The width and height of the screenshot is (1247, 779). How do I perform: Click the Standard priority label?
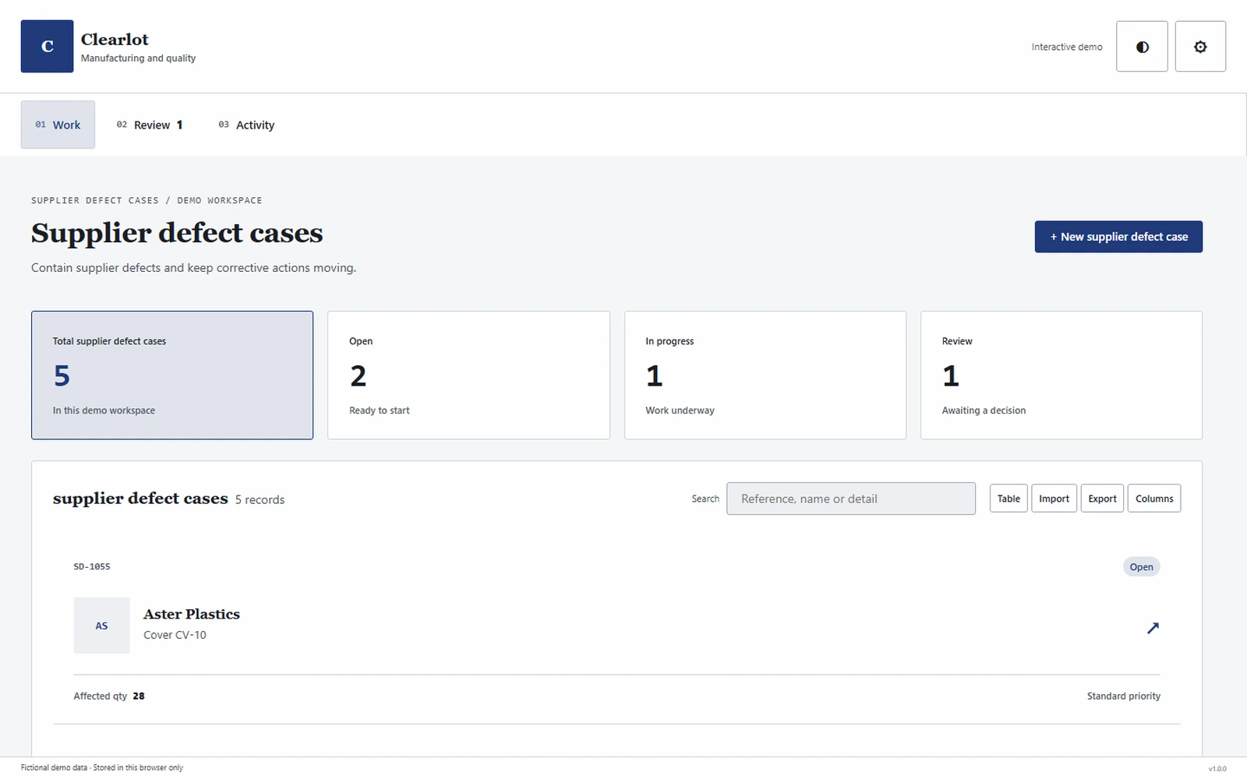(x=1124, y=696)
